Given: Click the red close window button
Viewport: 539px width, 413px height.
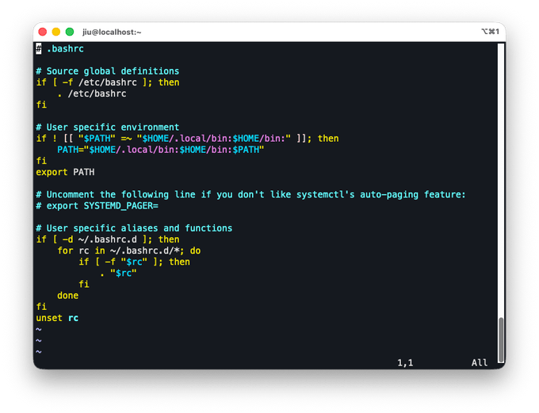Looking at the screenshot, I should coord(43,32).
